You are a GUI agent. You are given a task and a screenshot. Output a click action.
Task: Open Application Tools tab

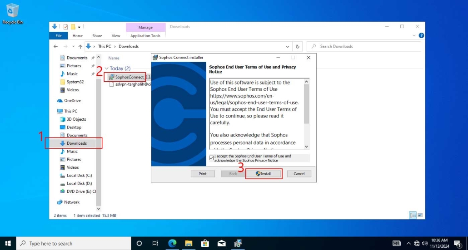145,36
